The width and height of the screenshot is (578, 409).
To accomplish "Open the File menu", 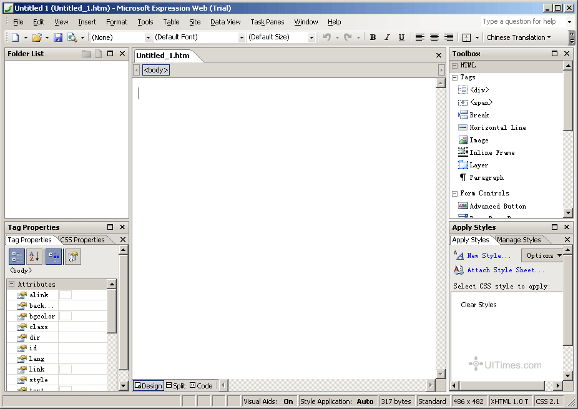I will point(18,22).
